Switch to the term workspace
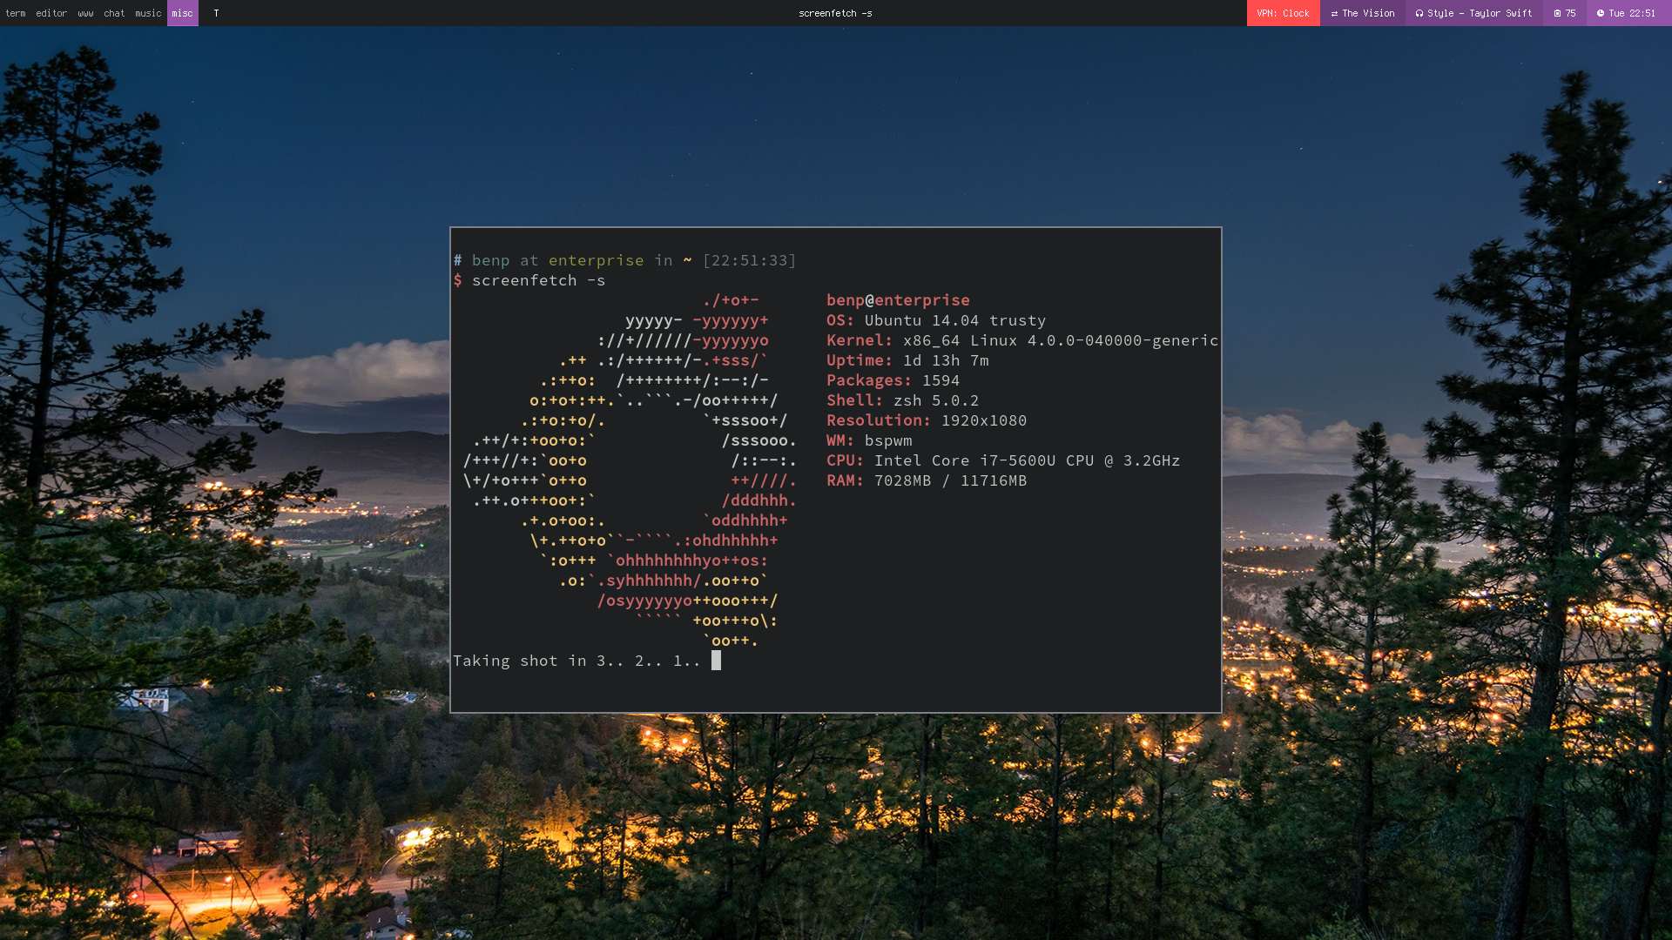Viewport: 1672px width, 940px height. click(x=16, y=13)
